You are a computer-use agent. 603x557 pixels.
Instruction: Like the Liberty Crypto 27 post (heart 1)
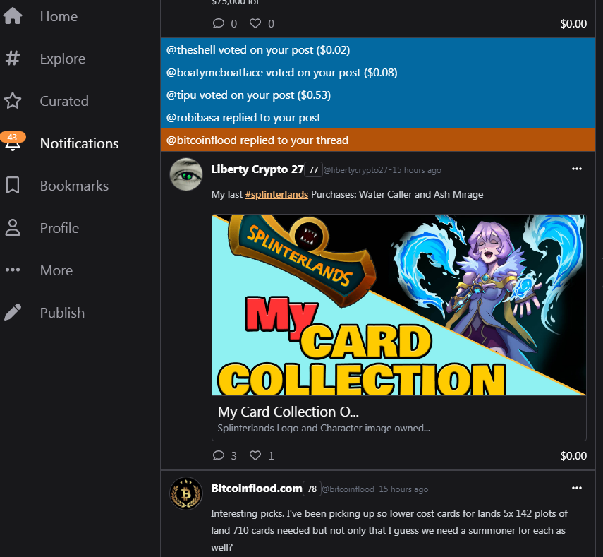pyautogui.click(x=255, y=456)
